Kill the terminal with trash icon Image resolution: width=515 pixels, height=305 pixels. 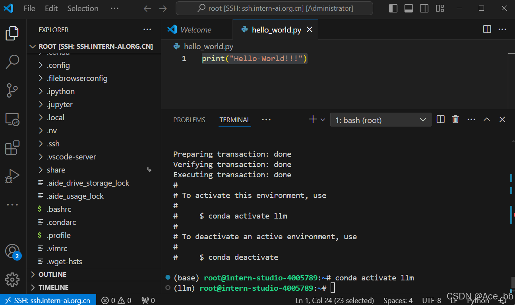pos(456,119)
